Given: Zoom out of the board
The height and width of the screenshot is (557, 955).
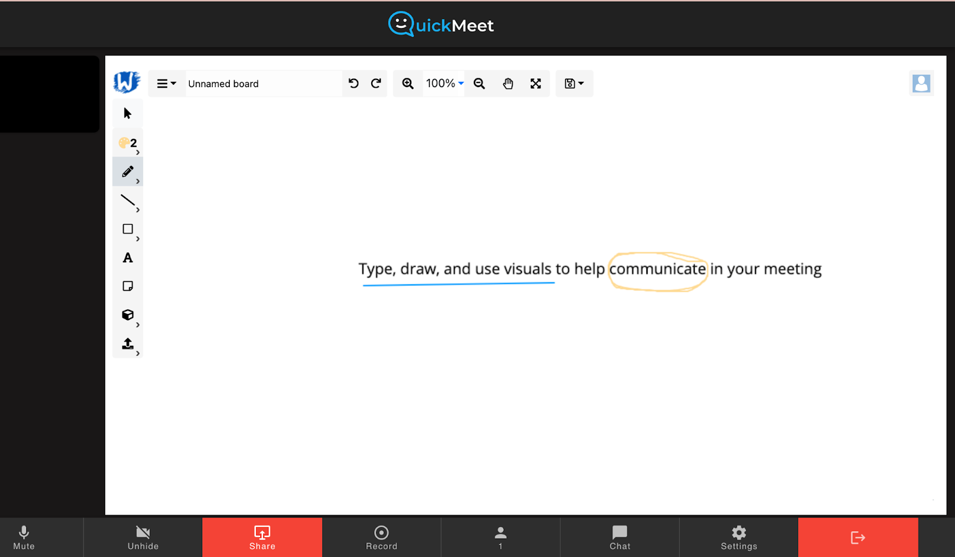Looking at the screenshot, I should pyautogui.click(x=479, y=84).
